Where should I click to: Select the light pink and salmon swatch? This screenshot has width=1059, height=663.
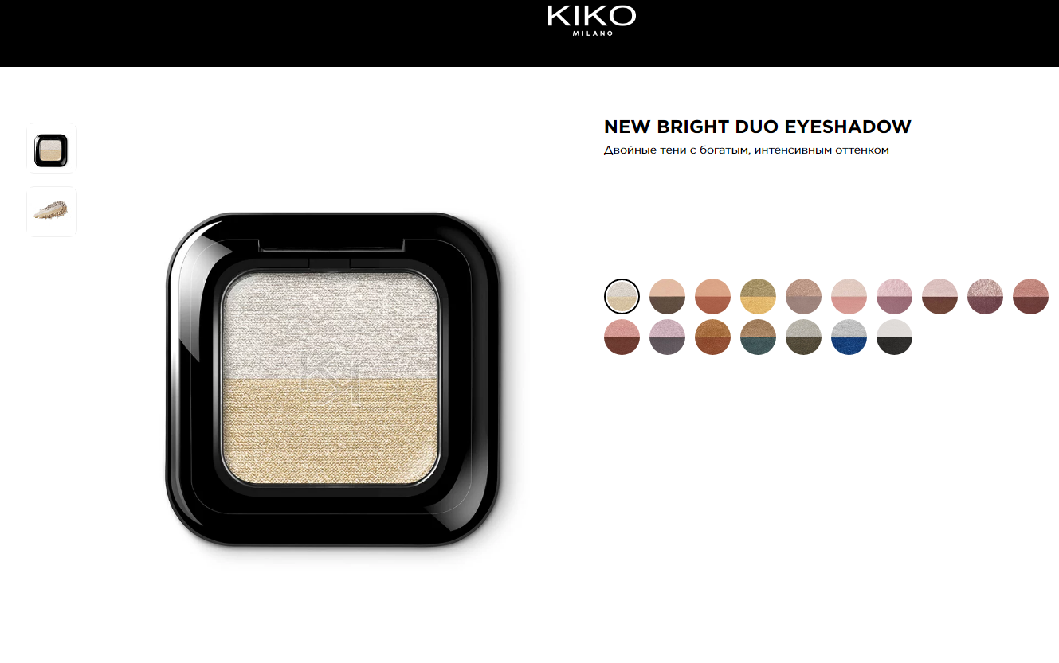tap(849, 297)
